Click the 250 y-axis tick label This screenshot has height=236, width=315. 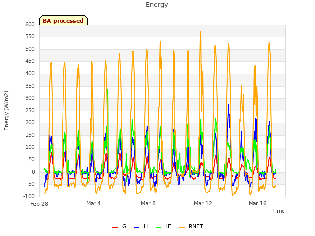tap(30, 110)
